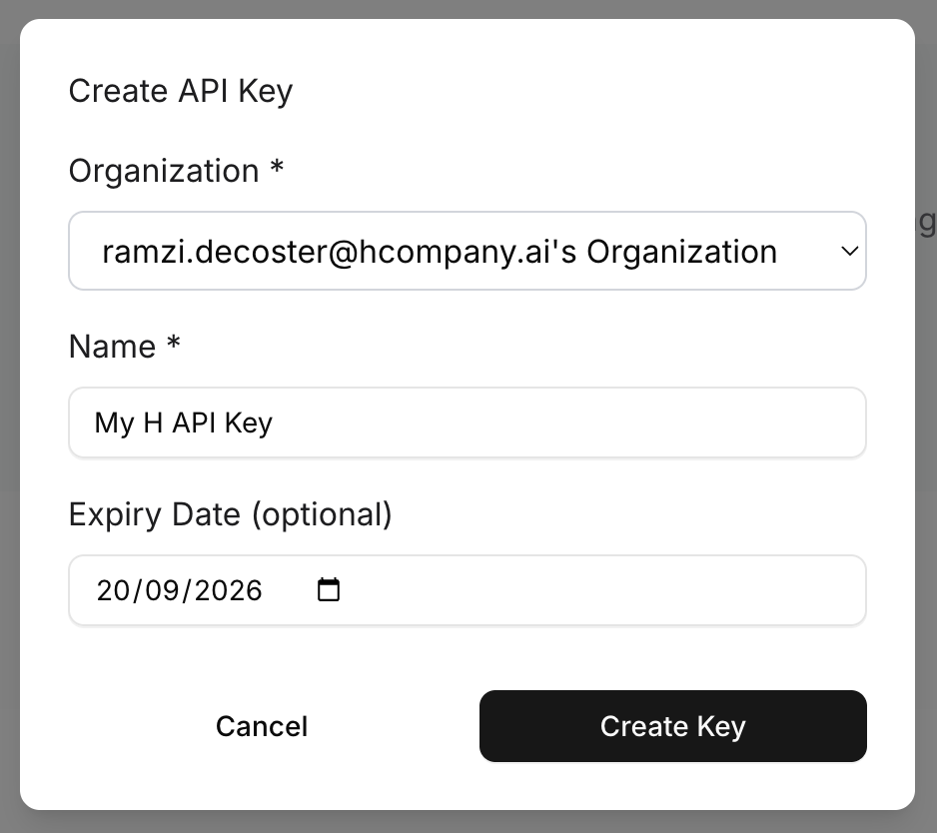Click the "Expiry Date (optional)" label

click(x=230, y=515)
